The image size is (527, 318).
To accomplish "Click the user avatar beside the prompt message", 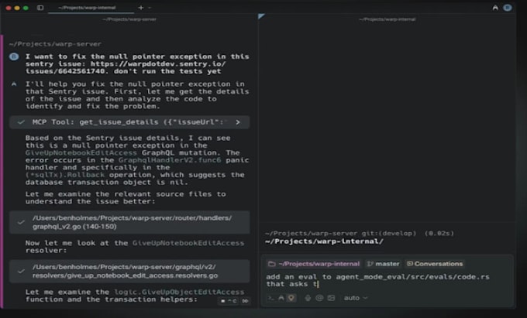I will 14,56.
